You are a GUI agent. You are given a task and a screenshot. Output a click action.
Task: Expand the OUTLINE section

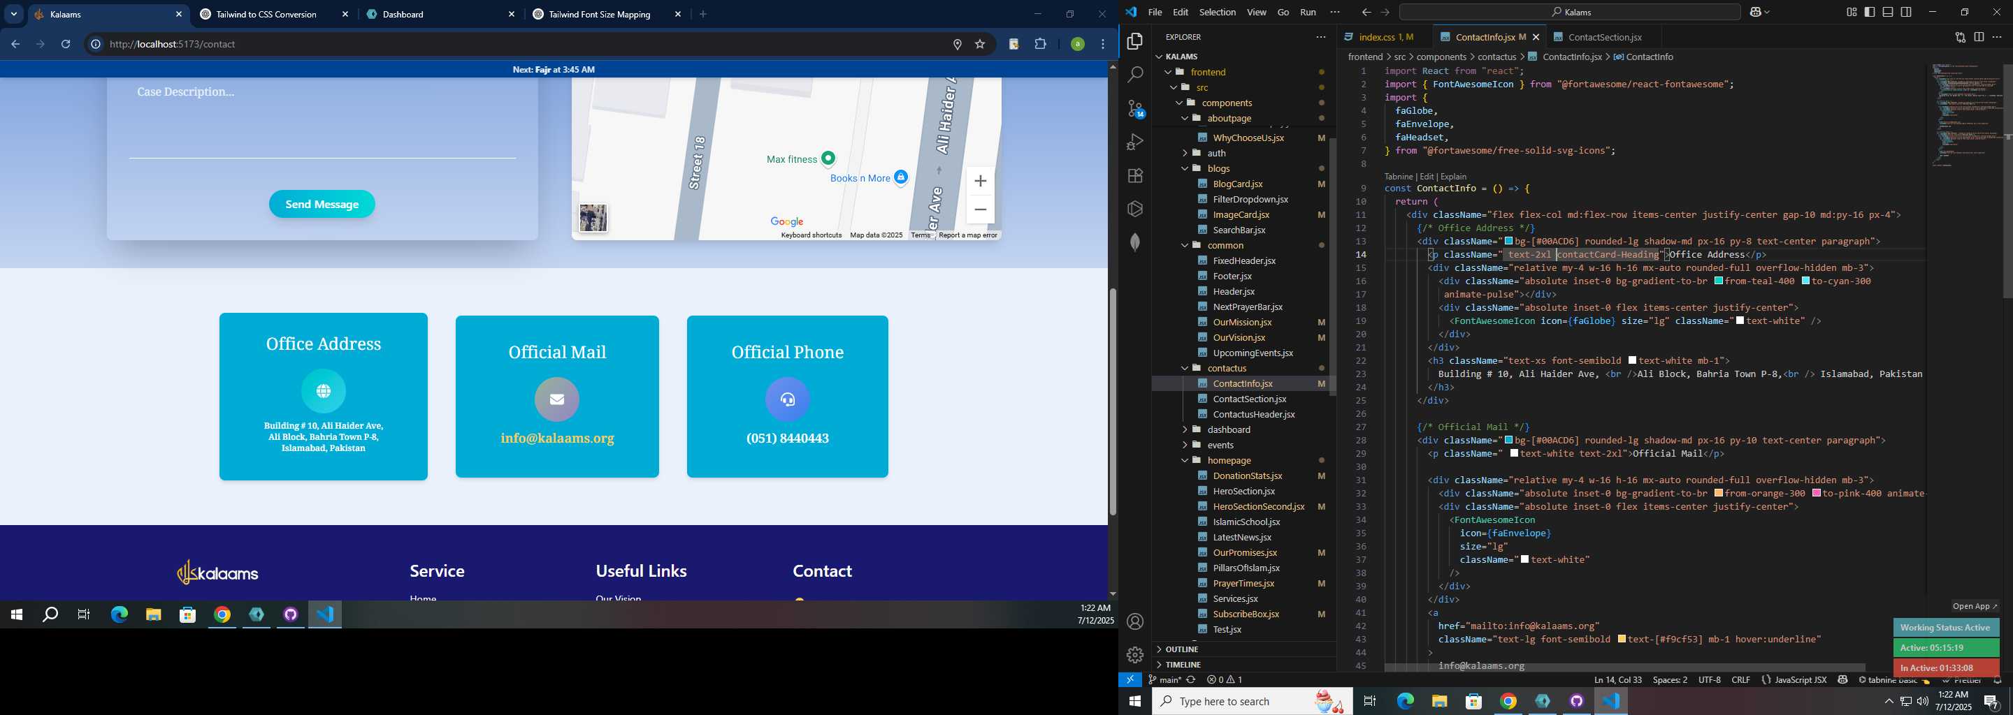[1181, 649]
